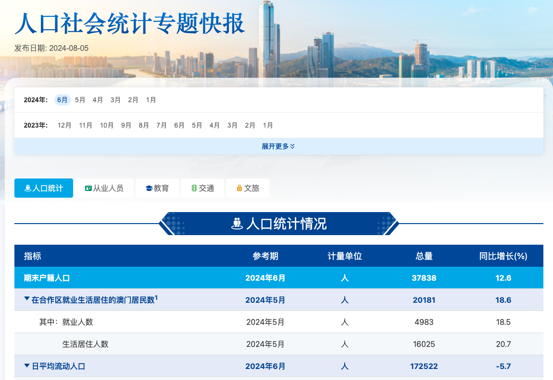Click footnote 1 superscript on 澳门居民数

pos(156,297)
